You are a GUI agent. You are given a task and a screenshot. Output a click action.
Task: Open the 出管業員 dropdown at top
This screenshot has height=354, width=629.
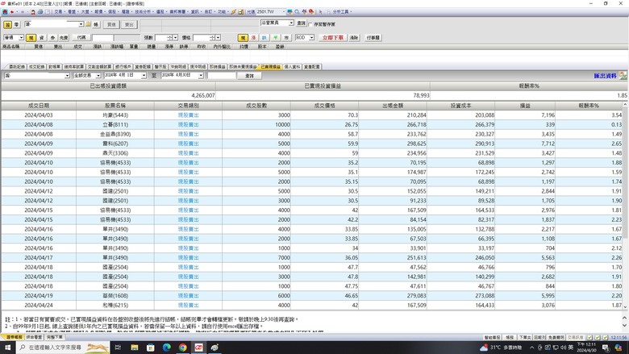point(291,23)
